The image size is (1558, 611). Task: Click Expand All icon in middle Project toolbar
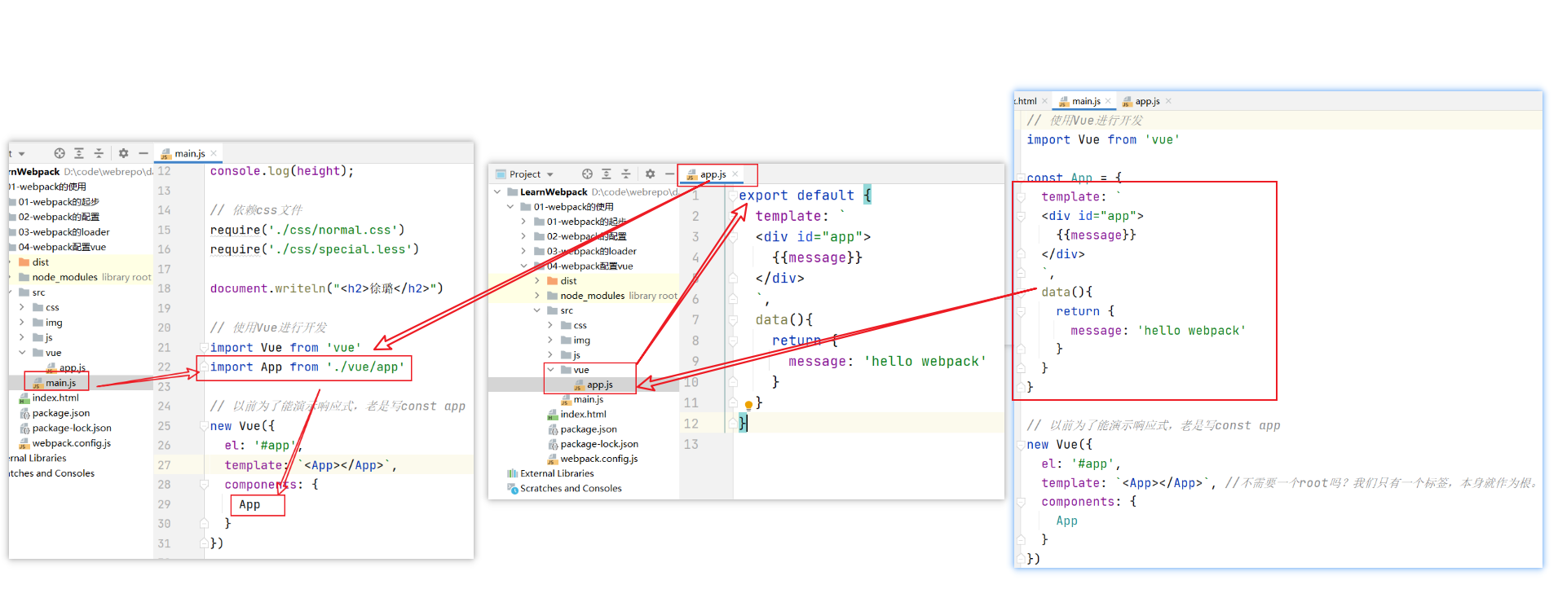607,174
